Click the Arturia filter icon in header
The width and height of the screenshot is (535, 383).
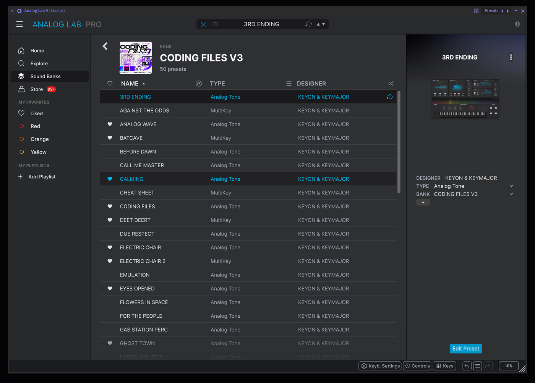click(199, 83)
